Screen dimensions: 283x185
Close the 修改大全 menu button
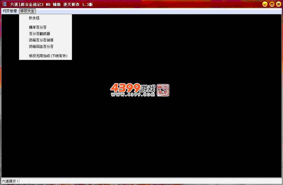tap(27, 11)
